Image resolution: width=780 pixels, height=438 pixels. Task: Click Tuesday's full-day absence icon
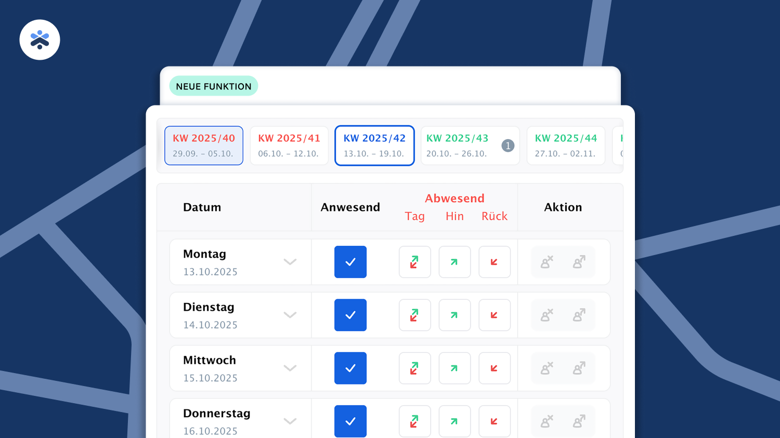click(x=414, y=315)
